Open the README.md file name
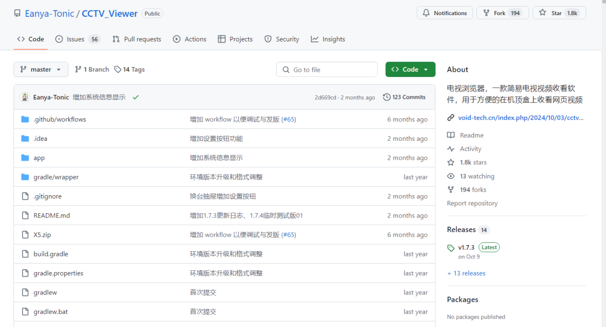 tap(52, 215)
